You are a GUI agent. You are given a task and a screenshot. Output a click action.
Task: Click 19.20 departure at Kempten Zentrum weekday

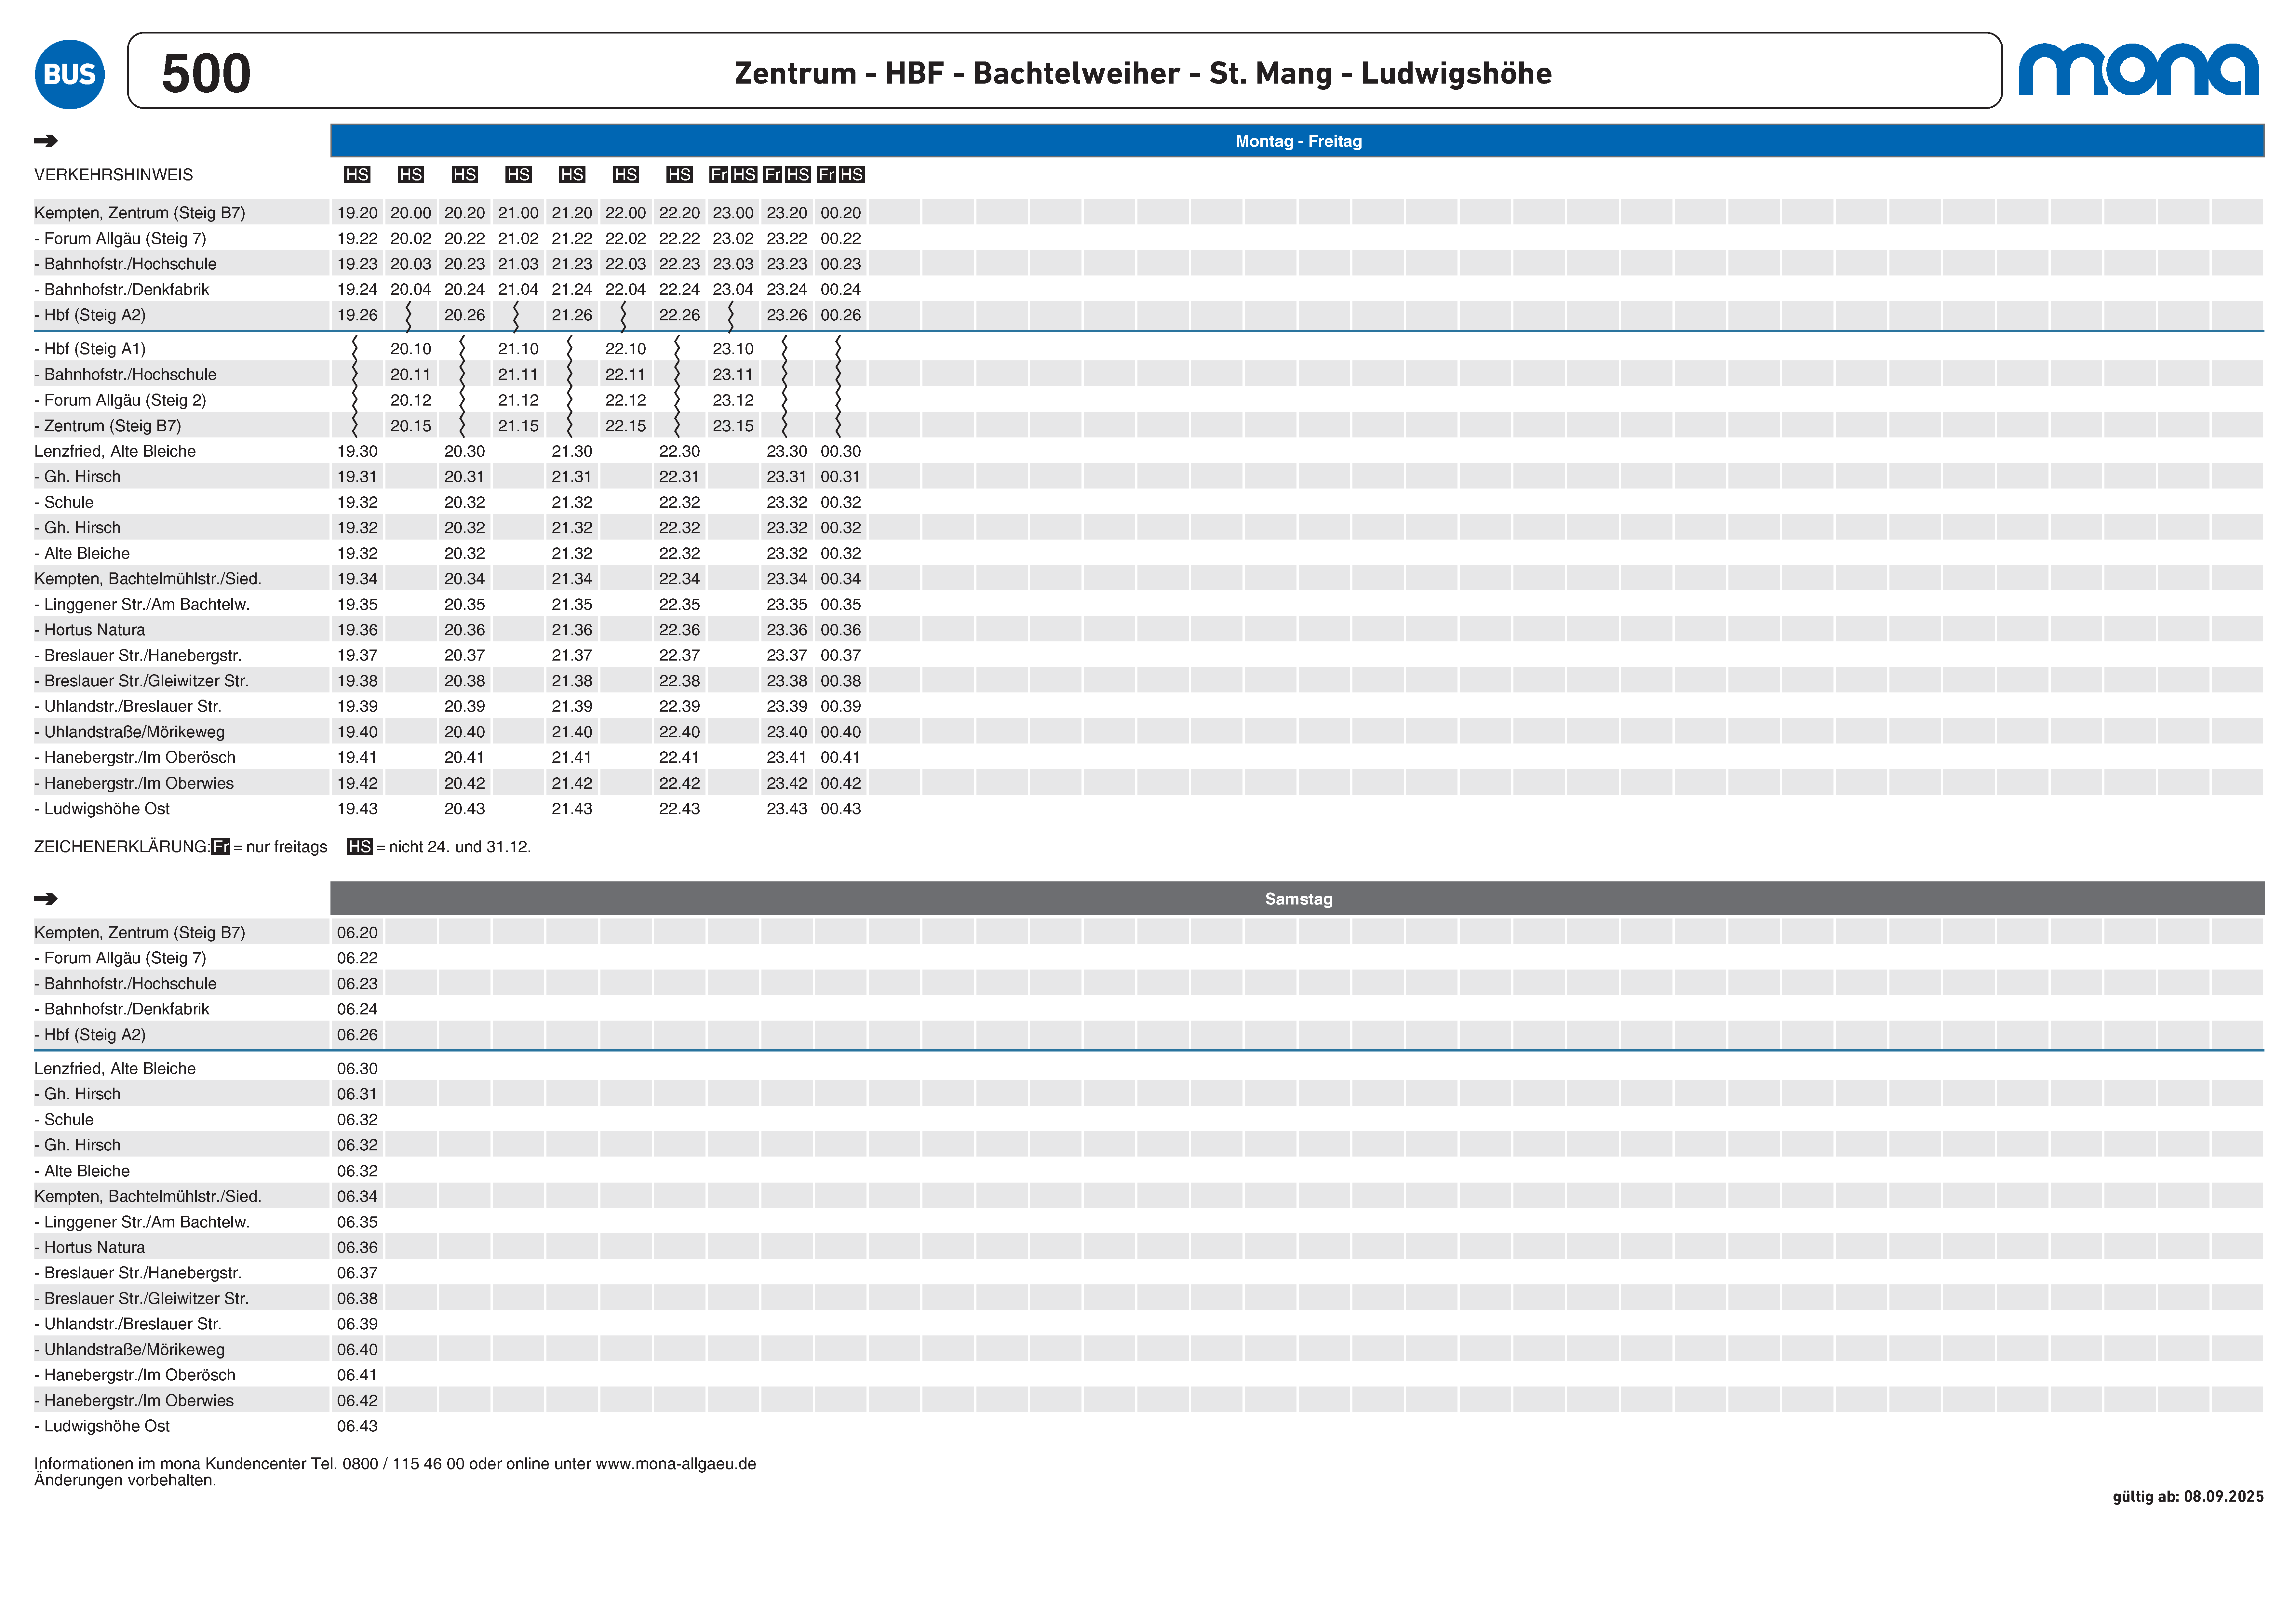[357, 213]
